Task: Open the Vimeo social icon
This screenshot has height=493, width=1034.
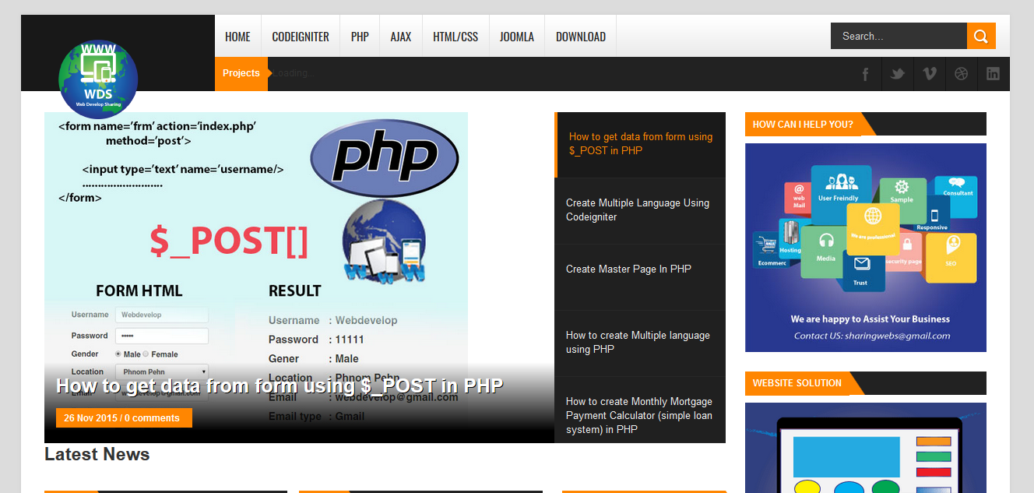Action: (x=929, y=74)
